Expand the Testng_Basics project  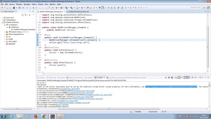pyautogui.click(x=2, y=20)
